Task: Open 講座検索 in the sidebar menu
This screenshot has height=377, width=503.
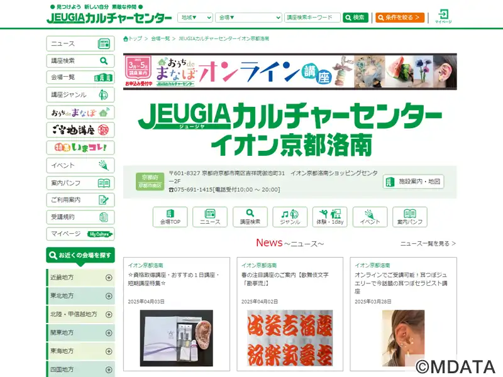Action: tap(80, 60)
